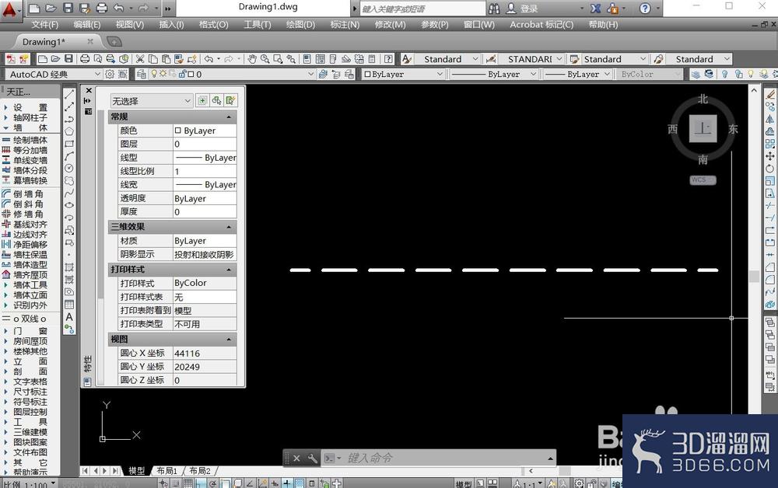
Task: Click Quick Select icon in Properties panel
Action: [231, 100]
